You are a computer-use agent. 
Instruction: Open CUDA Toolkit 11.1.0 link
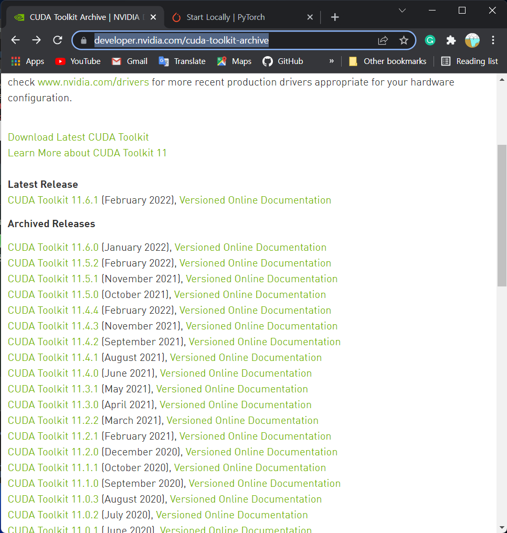click(53, 484)
